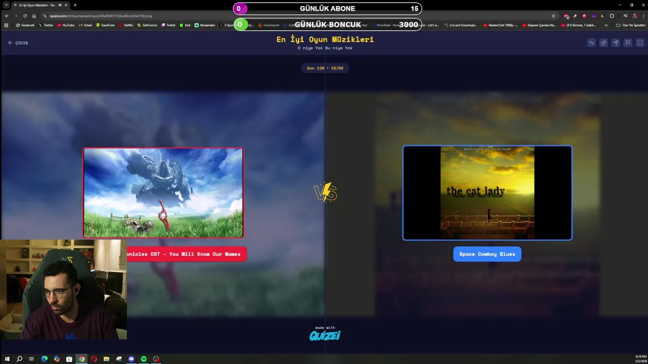Click the report flag icon
Image resolution: width=648 pixels, height=364 pixels.
click(x=628, y=43)
